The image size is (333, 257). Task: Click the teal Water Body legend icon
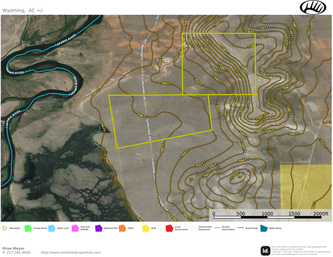coord(264,228)
